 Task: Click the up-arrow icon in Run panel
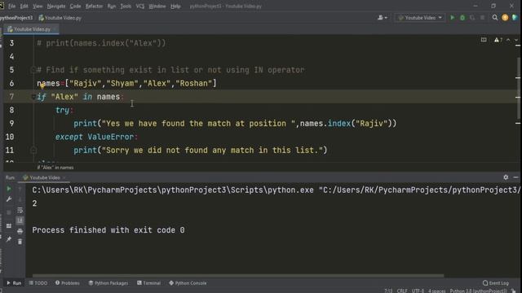[20, 189]
